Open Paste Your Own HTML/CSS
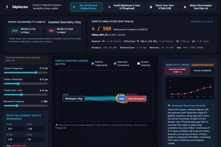 [x=162, y=7]
